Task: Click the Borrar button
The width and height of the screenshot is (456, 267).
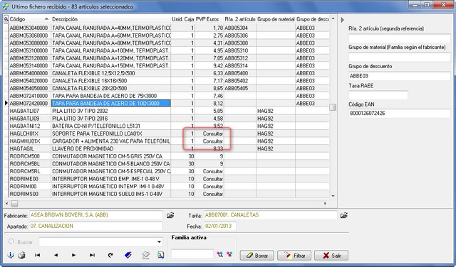Action: [x=257, y=256]
